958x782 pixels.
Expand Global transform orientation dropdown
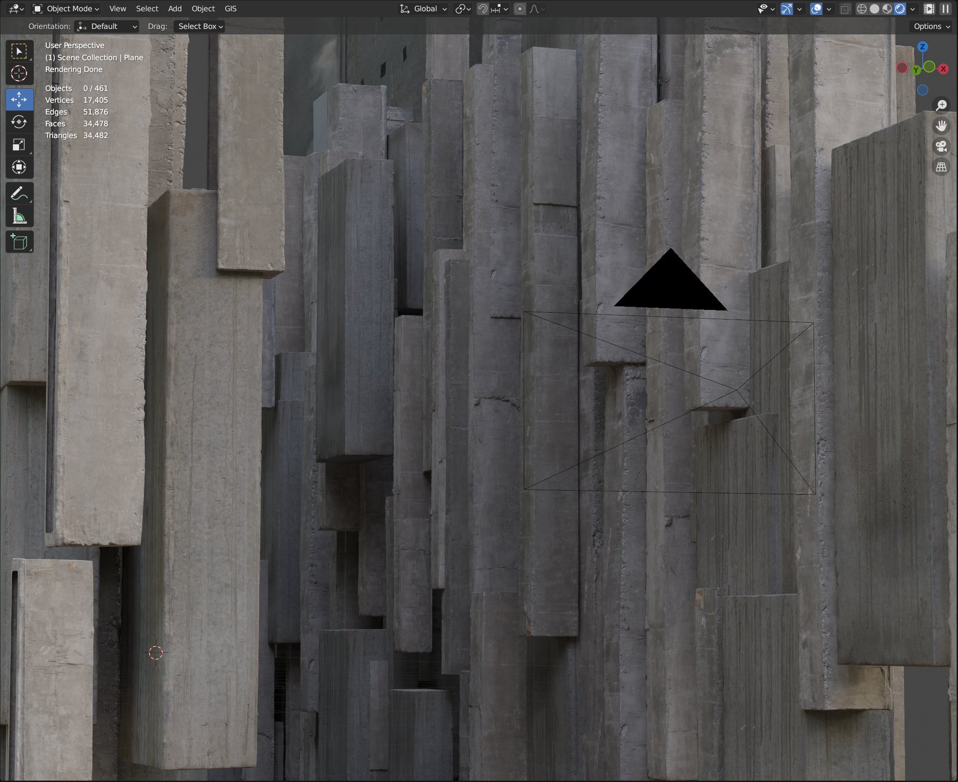coord(424,9)
